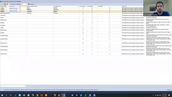Open the Windows Start menu

[x=2, y=95]
